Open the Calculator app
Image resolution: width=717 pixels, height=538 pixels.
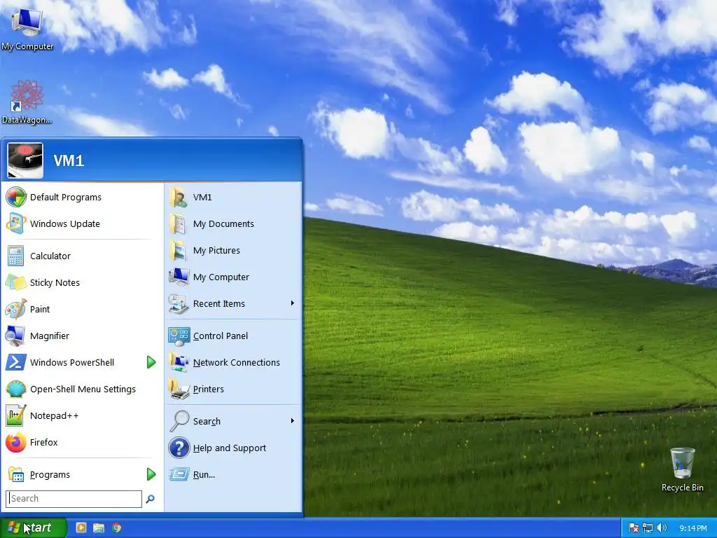coord(83,256)
